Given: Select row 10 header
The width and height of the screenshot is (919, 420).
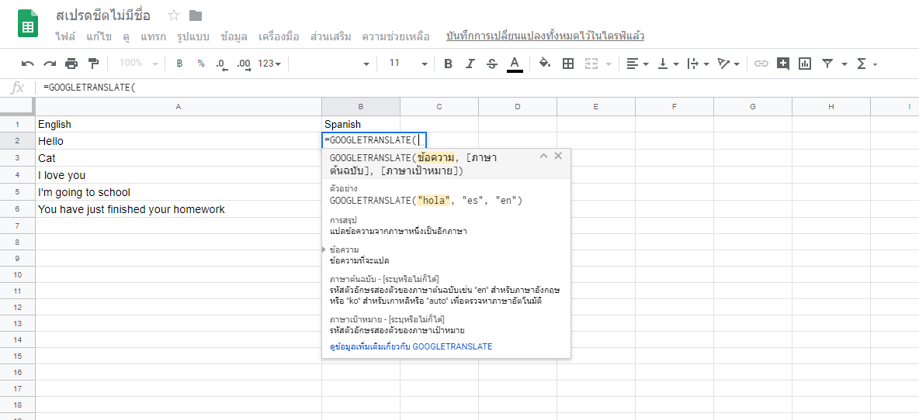Looking at the screenshot, I should (x=18, y=274).
